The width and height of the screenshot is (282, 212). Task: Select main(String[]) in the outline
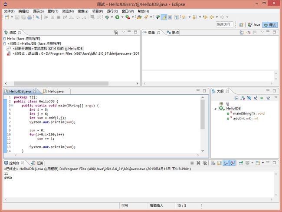click(x=246, y=113)
